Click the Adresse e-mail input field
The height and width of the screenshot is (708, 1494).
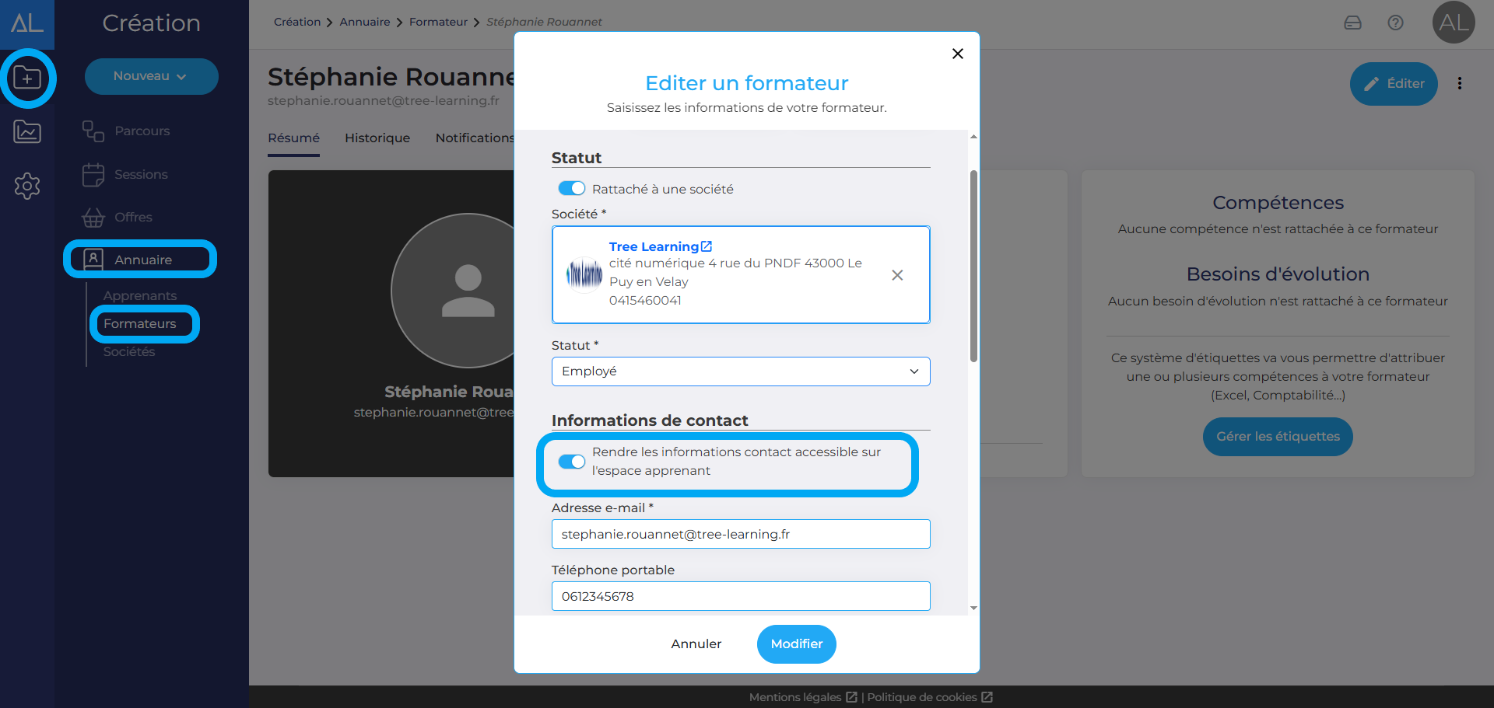(740, 535)
